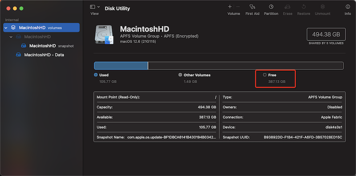This screenshot has width=356, height=176.
Task: Open the Partition tool
Action: 271,7
